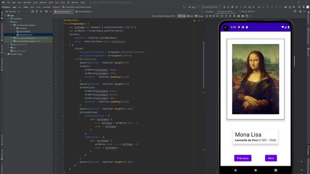The width and height of the screenshot is (310, 174).
Task: Toggle Live Edit of literals checkbox
Action: [164, 16]
